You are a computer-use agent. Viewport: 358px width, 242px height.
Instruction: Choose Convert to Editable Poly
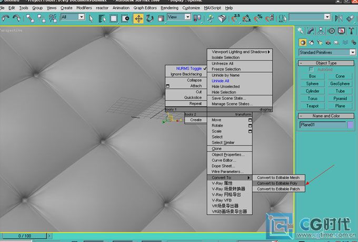point(277,183)
